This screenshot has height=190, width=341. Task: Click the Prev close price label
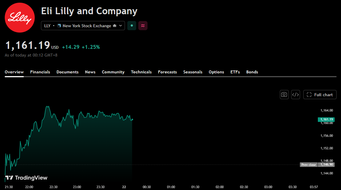point(308,165)
